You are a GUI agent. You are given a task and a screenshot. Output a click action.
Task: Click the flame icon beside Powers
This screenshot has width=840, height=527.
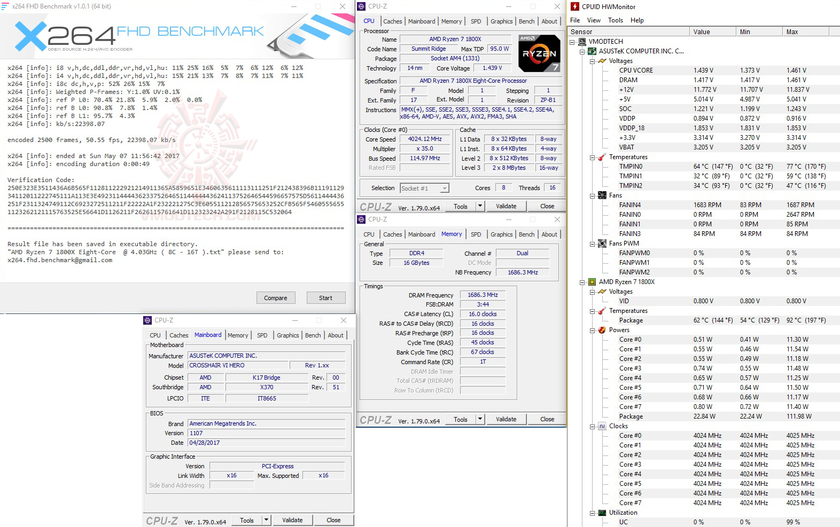click(602, 330)
